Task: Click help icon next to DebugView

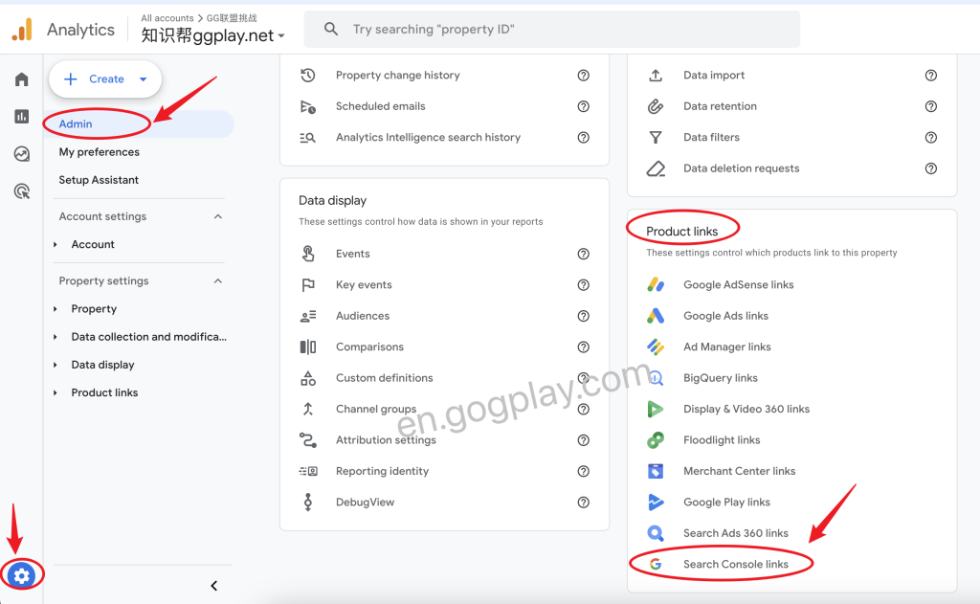Action: point(583,503)
